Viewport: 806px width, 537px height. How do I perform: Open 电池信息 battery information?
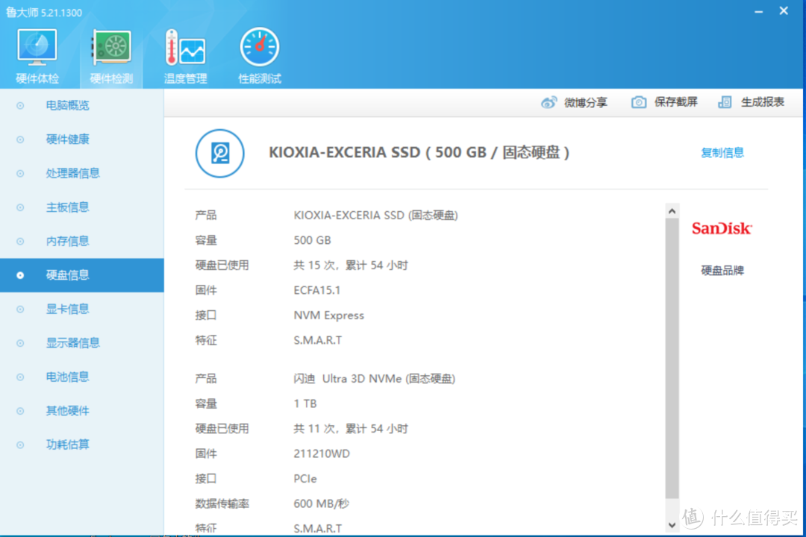[67, 377]
